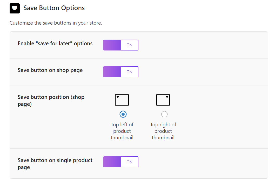Click purple handle of "save for later" toggle

click(x=112, y=45)
